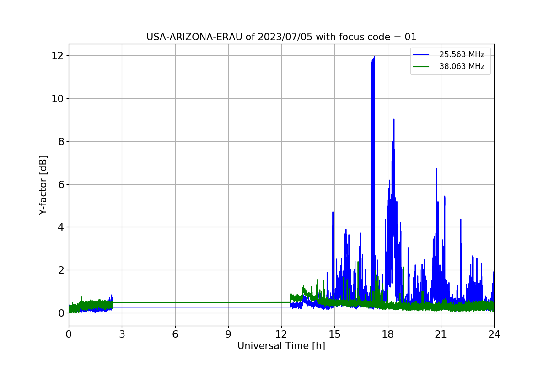Click x-axis tick label 6
The width and height of the screenshot is (549, 366).
(175, 334)
